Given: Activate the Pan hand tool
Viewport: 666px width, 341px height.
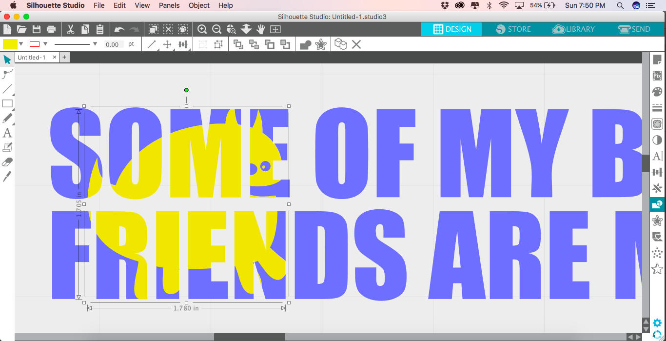Looking at the screenshot, I should coord(261,29).
